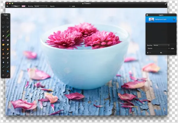
Task: Select the Rectangular Marquee tool
Action: 3,23
